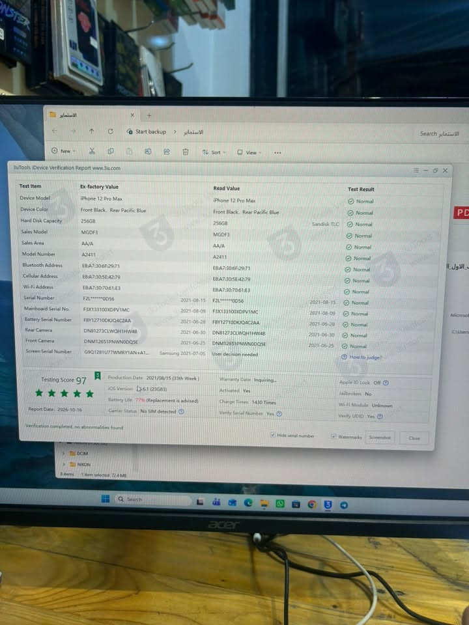Open the New dropdown in File Explorer
This screenshot has width=469, height=625.
[63, 150]
